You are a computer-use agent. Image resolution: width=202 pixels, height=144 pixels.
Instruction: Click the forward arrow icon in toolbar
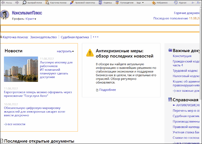(17, 3)
